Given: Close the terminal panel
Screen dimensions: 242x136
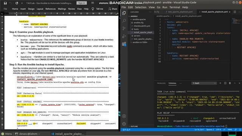Looking at the screenshot, I should [239, 83].
